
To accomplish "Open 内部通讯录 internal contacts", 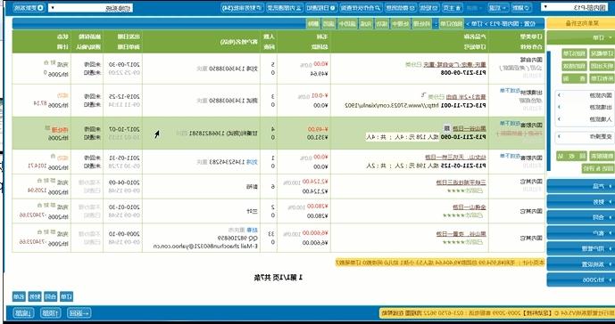I will tap(285, 7).
